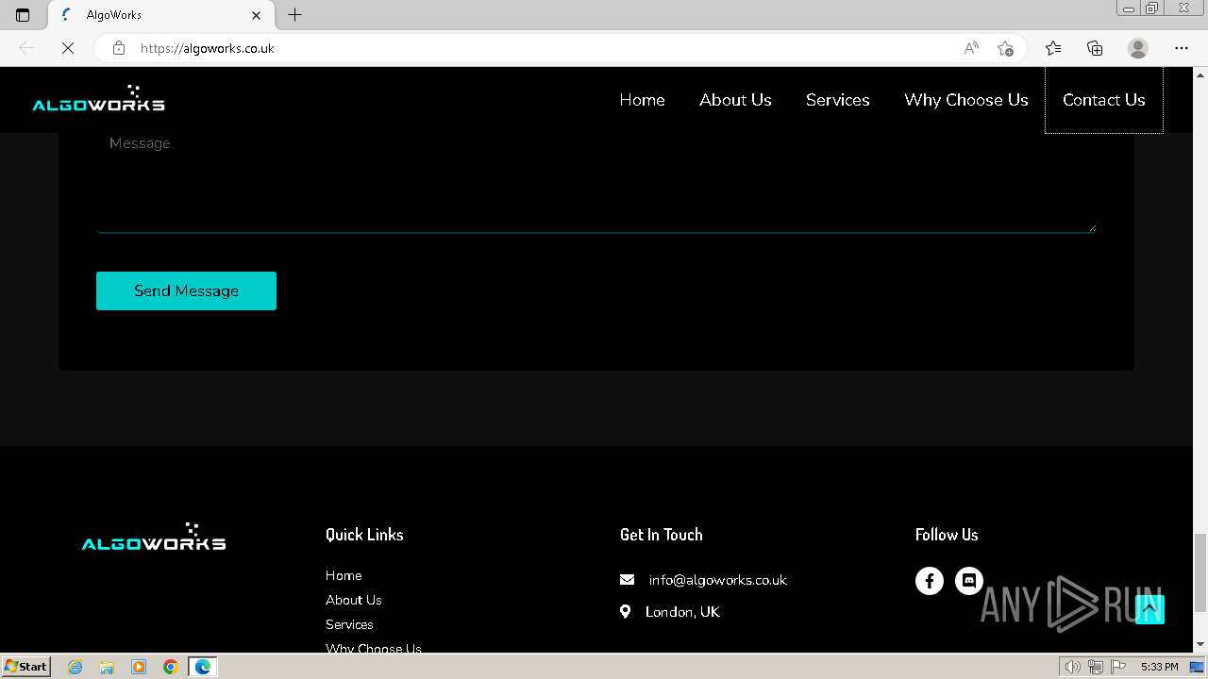This screenshot has height=679, width=1208.
Task: Open the Discord social icon
Action: (x=969, y=581)
